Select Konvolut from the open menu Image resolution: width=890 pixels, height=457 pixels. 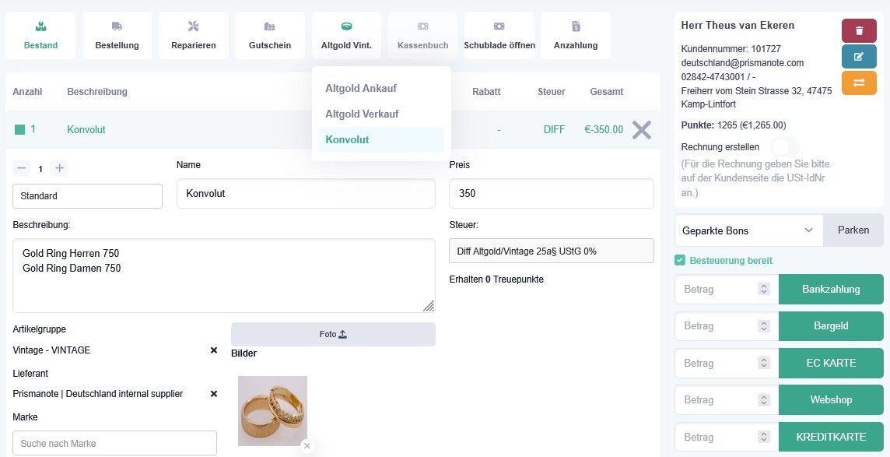[347, 139]
